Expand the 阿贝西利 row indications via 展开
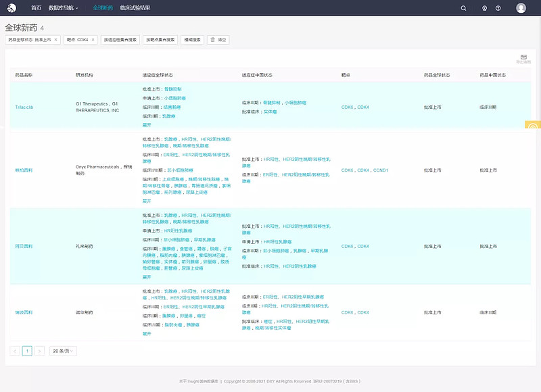541x392 pixels. pos(147,276)
